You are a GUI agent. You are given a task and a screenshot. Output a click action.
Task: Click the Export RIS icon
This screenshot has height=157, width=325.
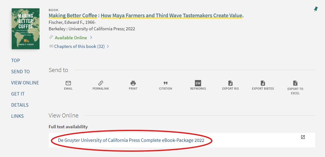230,83
